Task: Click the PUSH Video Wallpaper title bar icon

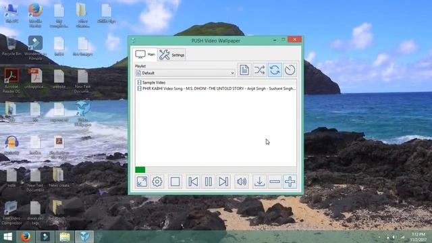Action: [134, 40]
